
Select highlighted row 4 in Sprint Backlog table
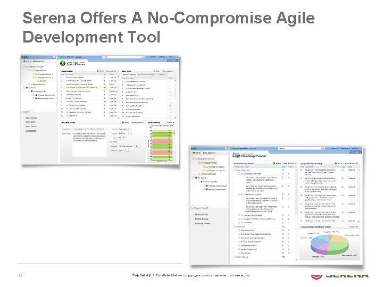(x=89, y=88)
